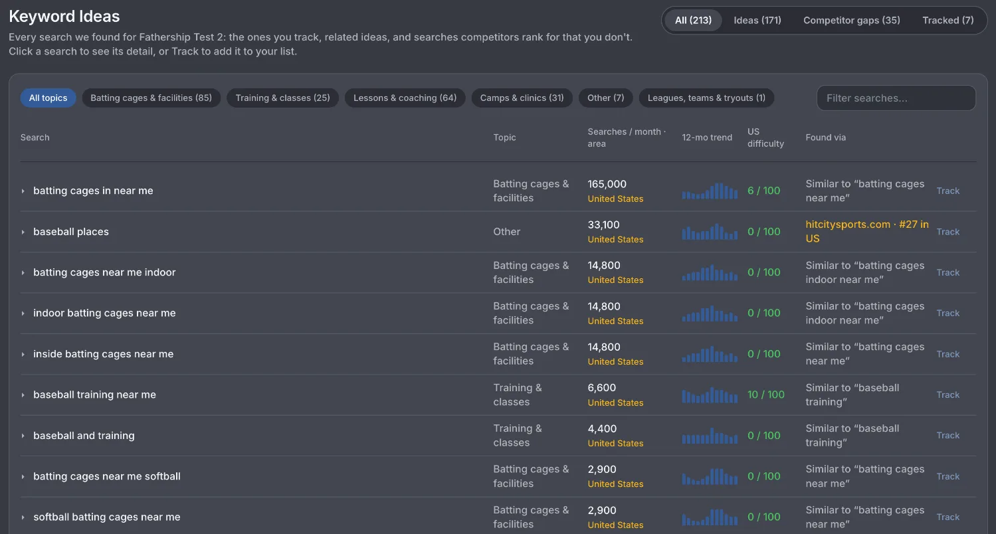Click the "US difficulty" column header

(x=765, y=137)
